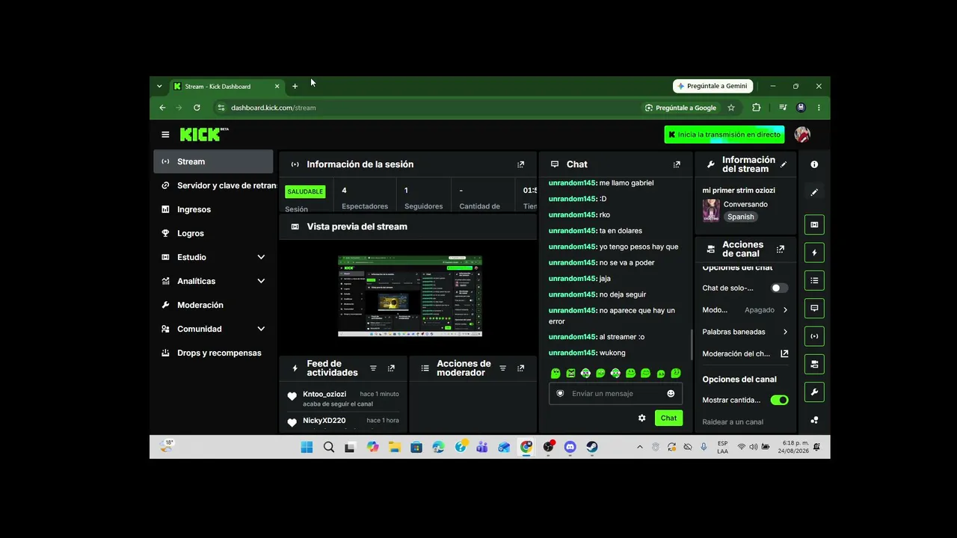This screenshot has height=538, width=957.
Task: Click Raidear a un canal
Action: point(733,422)
